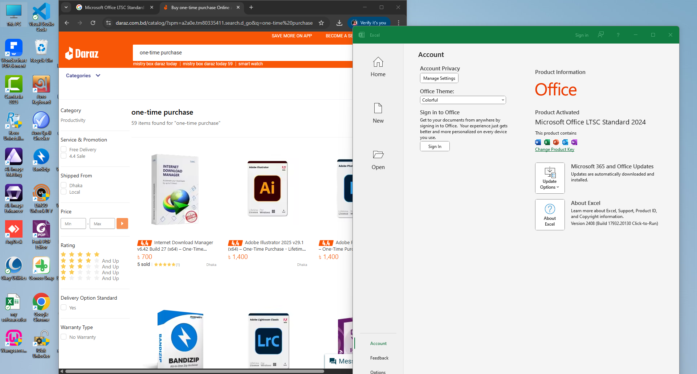Click the Outlook icon under product contains

(565, 142)
